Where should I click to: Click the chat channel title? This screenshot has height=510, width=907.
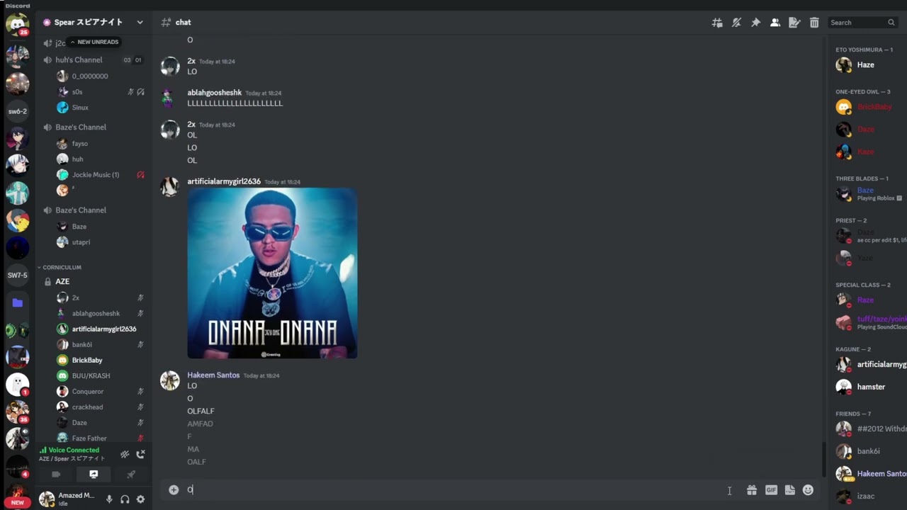[183, 23]
